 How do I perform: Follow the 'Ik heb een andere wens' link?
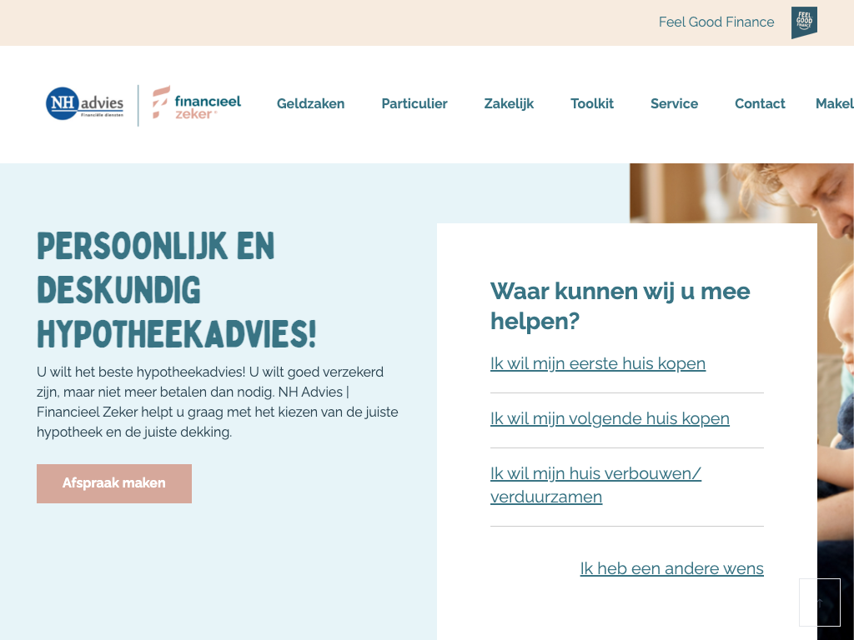point(671,568)
